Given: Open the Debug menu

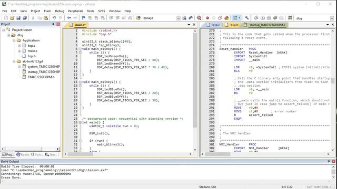Looking at the screenshot, I should [x=60, y=11].
